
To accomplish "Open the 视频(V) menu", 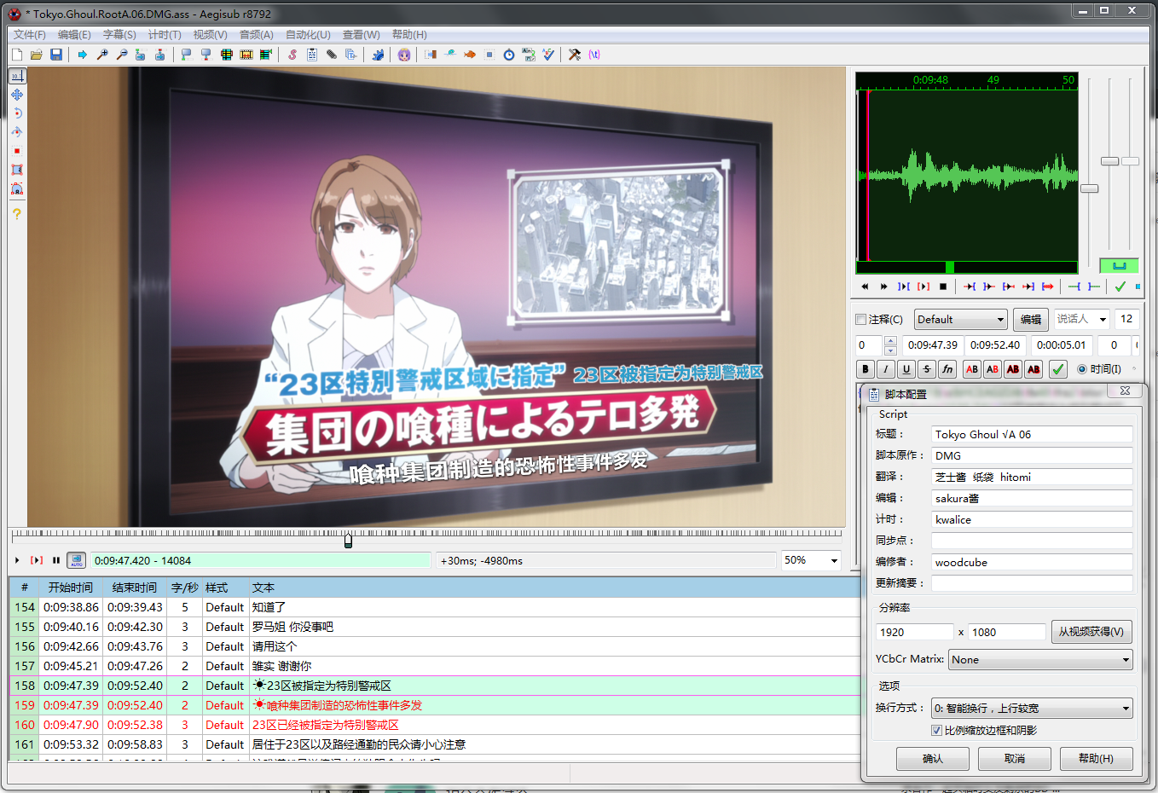I will (210, 35).
